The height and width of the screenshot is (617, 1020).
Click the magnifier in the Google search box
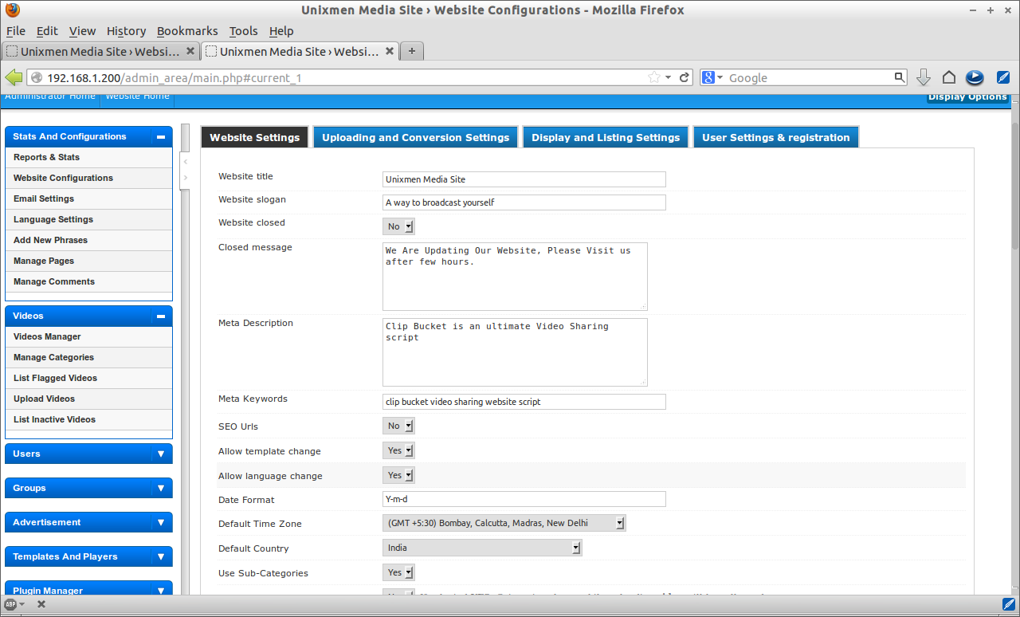900,77
